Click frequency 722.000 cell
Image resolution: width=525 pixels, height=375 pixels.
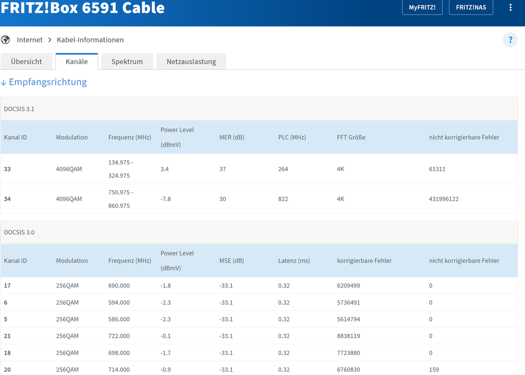pyautogui.click(x=119, y=336)
